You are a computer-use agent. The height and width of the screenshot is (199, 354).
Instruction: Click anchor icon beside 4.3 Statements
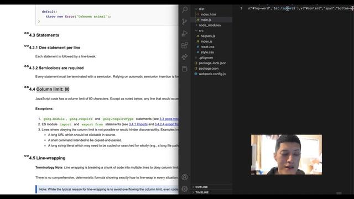coord(27,33)
